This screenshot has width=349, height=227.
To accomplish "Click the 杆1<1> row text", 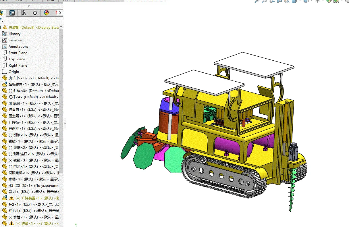I will pyautogui.click(x=34, y=211).
